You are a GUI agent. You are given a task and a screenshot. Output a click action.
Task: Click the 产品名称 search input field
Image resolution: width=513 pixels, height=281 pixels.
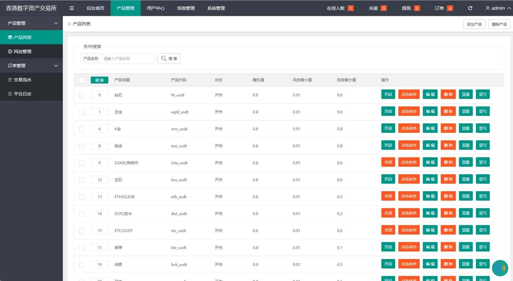[x=127, y=58]
